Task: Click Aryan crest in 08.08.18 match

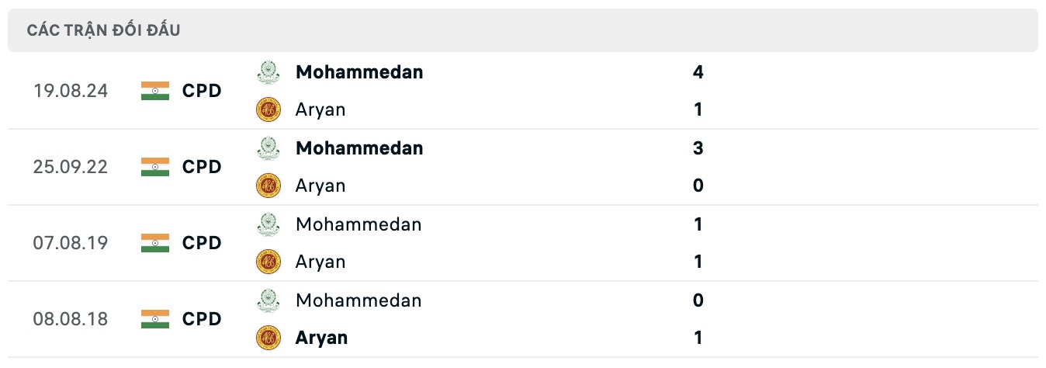Action: (268, 338)
